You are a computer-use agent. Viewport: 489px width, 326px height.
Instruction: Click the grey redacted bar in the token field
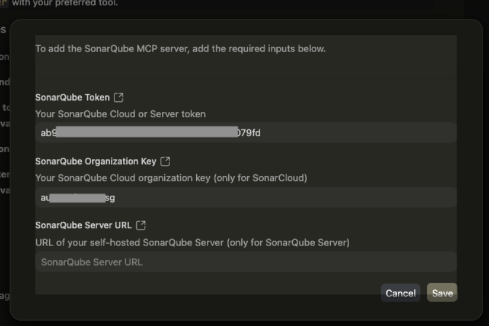pyautogui.click(x=147, y=133)
